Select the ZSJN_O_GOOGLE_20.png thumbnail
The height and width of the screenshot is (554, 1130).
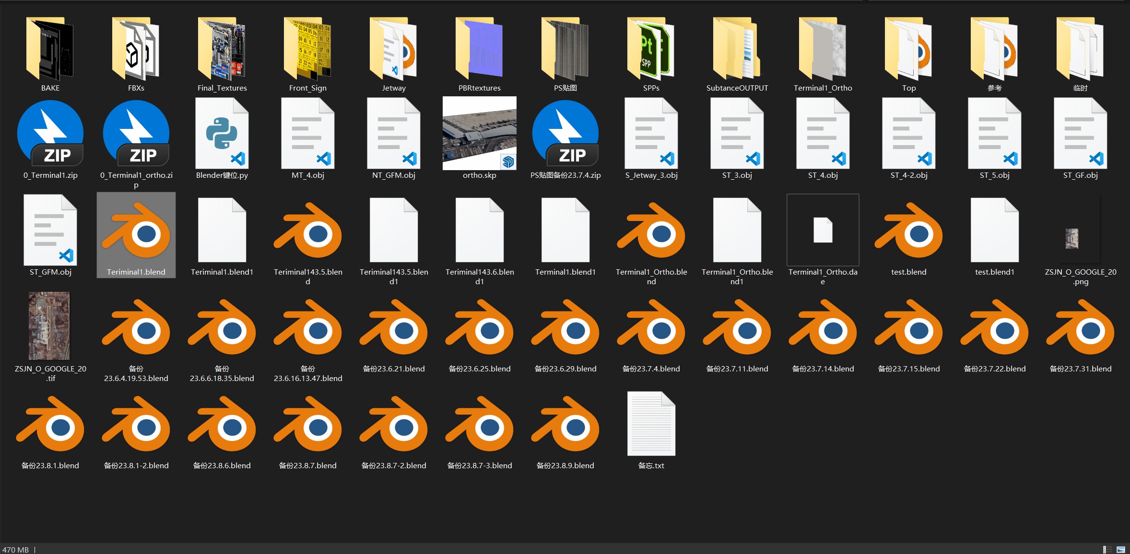click(x=1072, y=238)
